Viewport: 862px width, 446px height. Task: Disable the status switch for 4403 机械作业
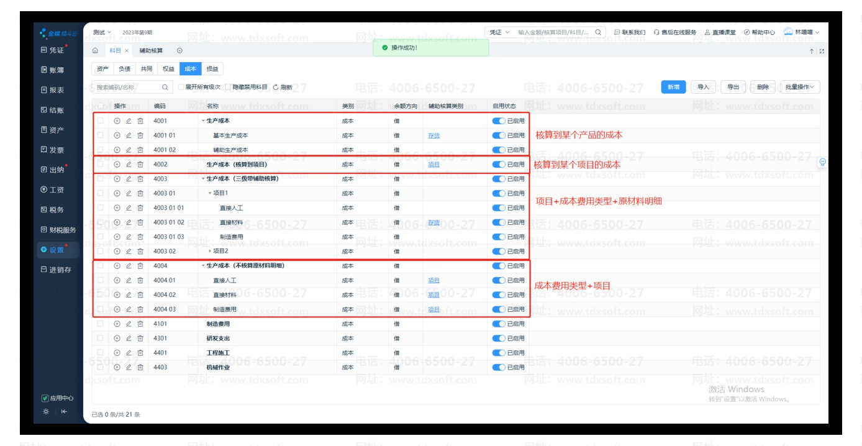[x=498, y=367]
